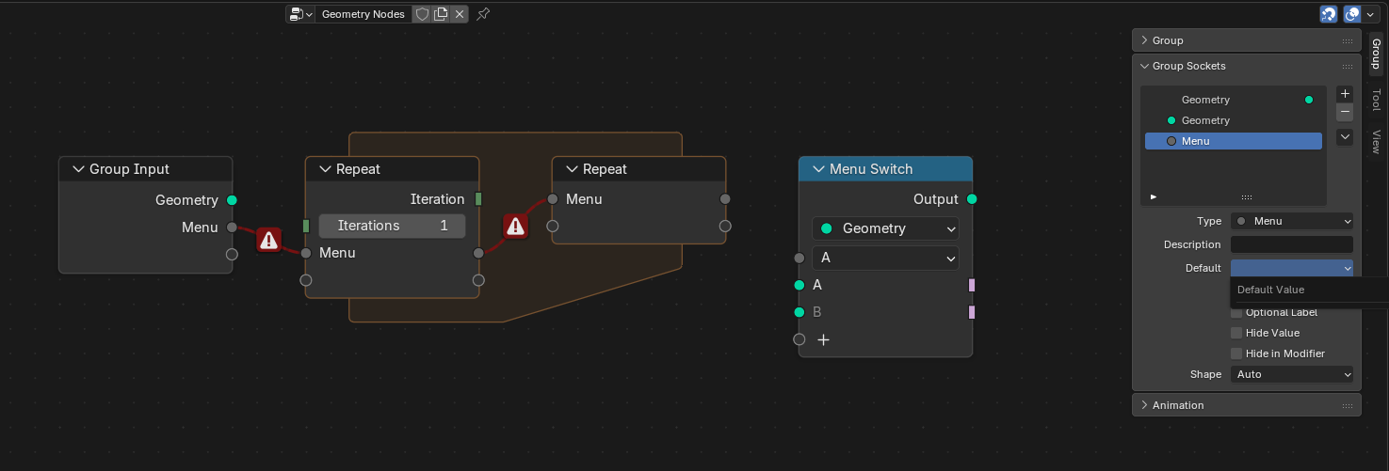The width and height of the screenshot is (1389, 471).
Task: Click the snapping magnet icon
Action: point(1329,14)
